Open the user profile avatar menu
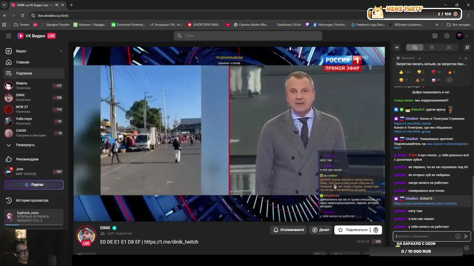The height and width of the screenshot is (266, 474). point(460,36)
